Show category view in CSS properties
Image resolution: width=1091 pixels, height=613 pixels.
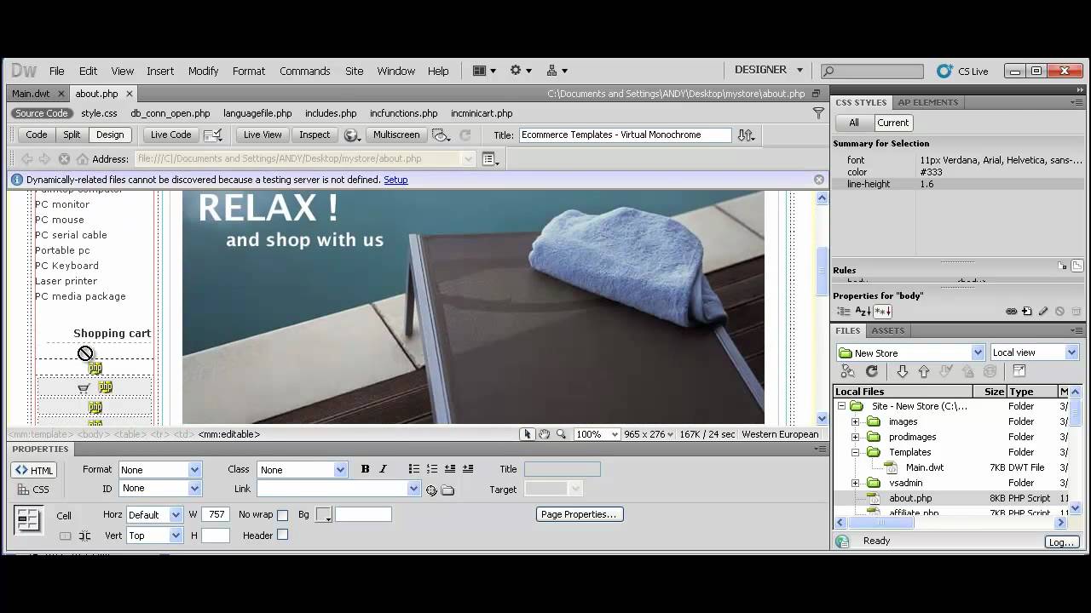[842, 312]
